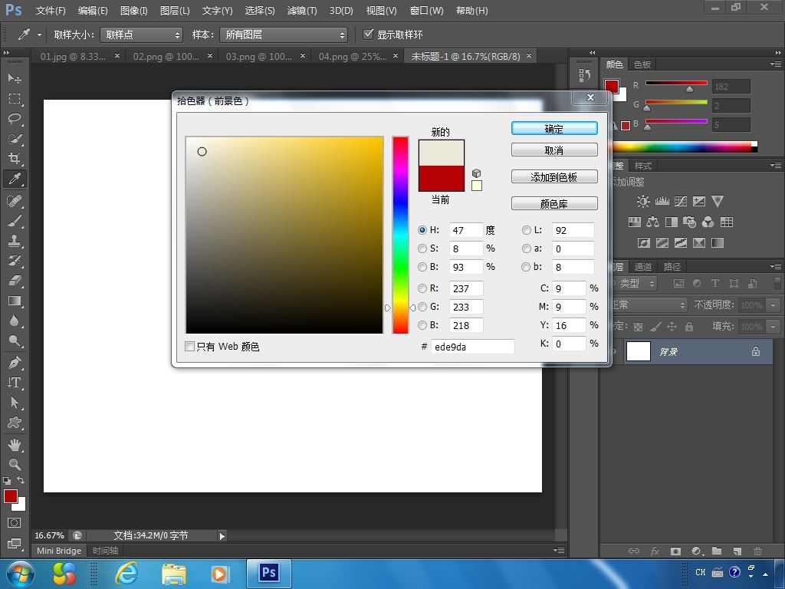Select the Lasso tool
Viewport: 785px width, 589px height.
(x=15, y=119)
